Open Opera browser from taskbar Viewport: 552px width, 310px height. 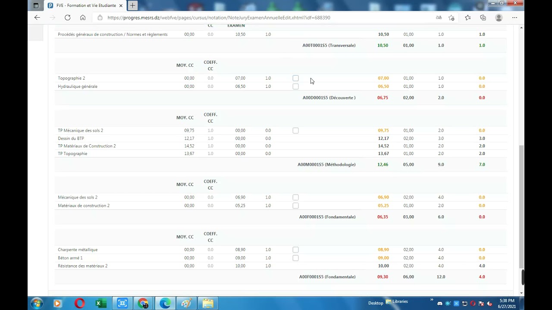[79, 304]
